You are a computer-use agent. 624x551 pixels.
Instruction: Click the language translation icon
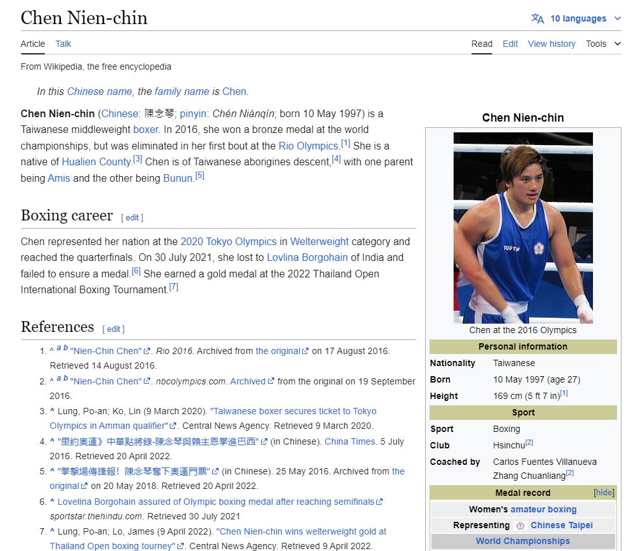[x=537, y=18]
